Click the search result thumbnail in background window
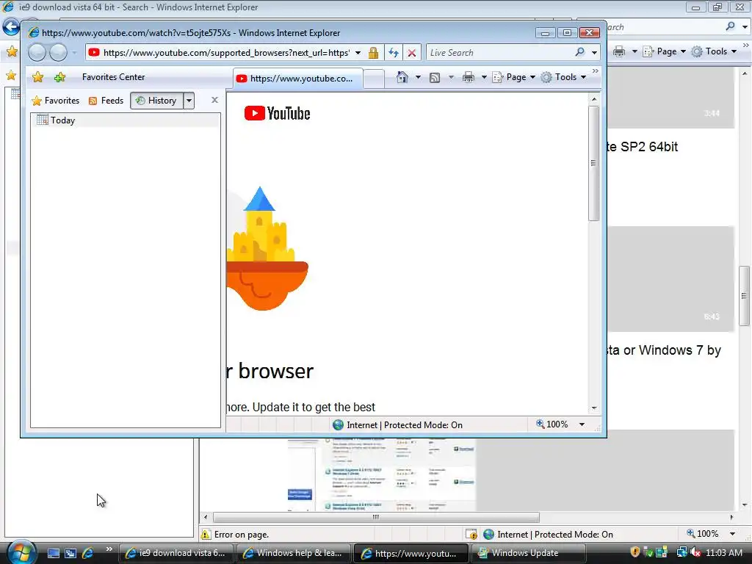The height and width of the screenshot is (564, 752). 382,475
